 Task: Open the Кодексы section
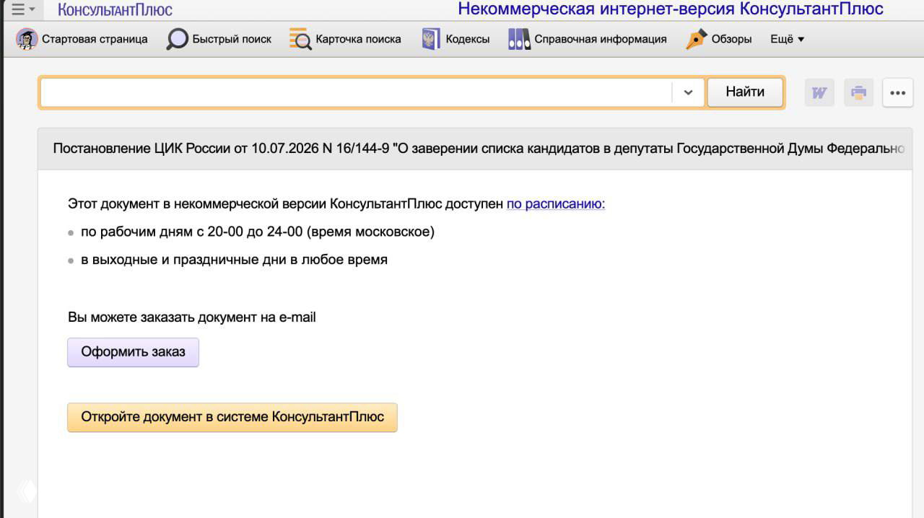tap(467, 39)
